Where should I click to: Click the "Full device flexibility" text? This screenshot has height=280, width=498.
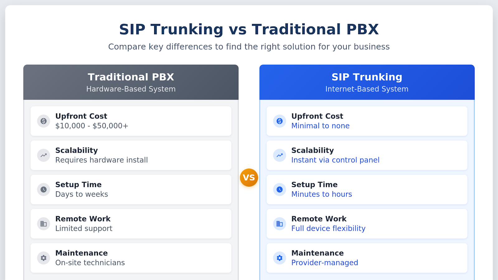click(x=328, y=229)
